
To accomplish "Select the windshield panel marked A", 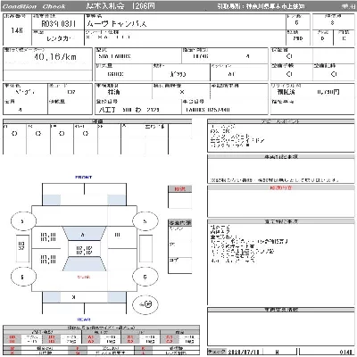I will pos(84,234).
